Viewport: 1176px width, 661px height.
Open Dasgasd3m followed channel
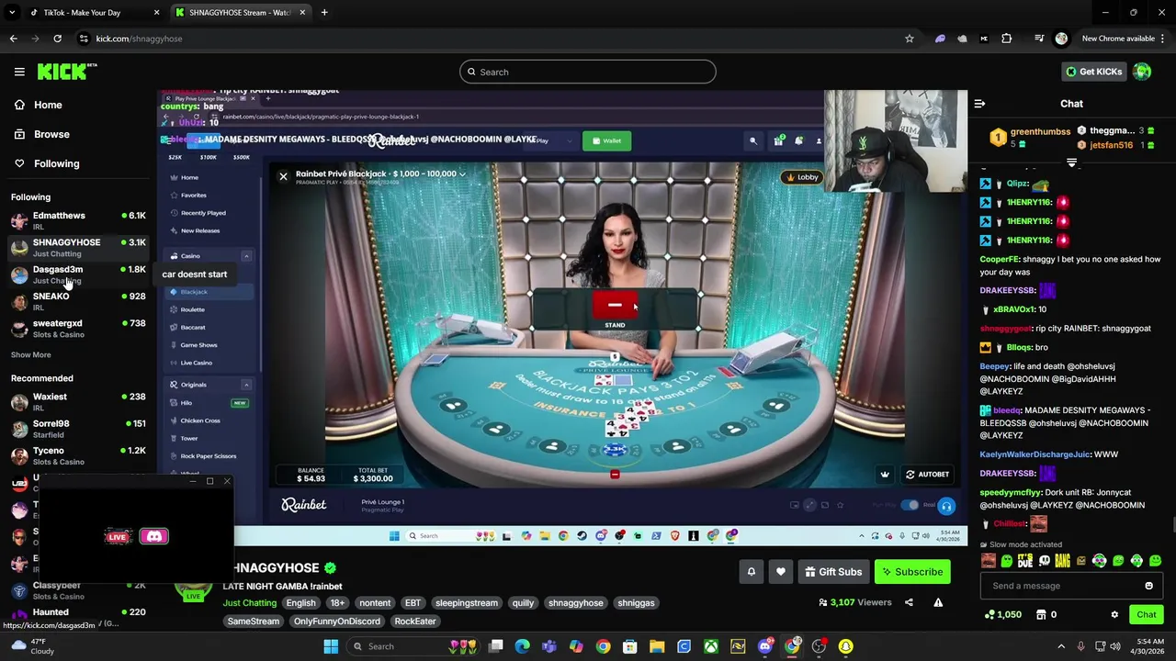(78, 274)
